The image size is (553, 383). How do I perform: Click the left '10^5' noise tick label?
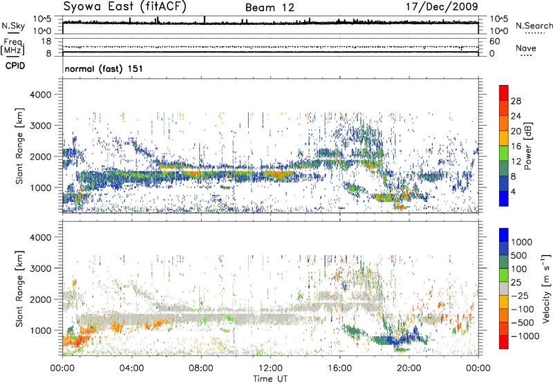point(42,19)
